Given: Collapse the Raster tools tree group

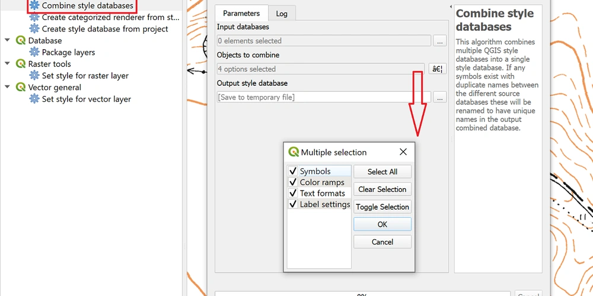Looking at the screenshot, I should tap(7, 64).
